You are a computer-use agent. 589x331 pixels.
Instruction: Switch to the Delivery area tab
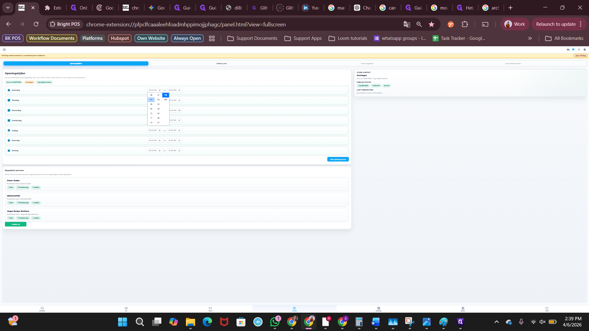[x=221, y=63]
